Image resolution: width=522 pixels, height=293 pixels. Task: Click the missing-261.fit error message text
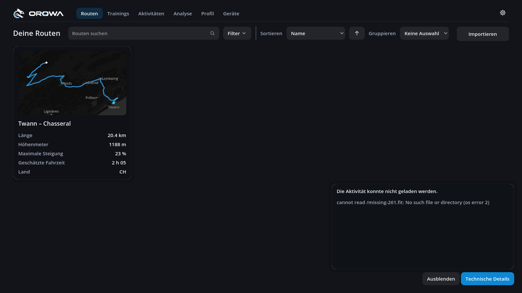(413, 202)
